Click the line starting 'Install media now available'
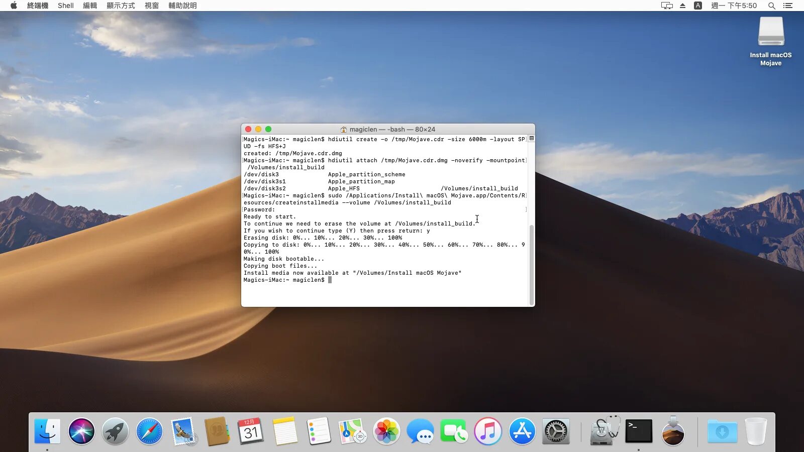The width and height of the screenshot is (804, 452). tap(353, 273)
